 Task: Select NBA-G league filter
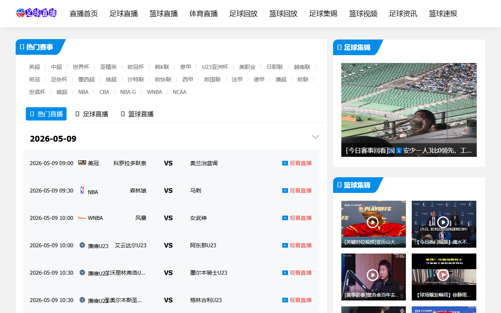[x=128, y=92]
